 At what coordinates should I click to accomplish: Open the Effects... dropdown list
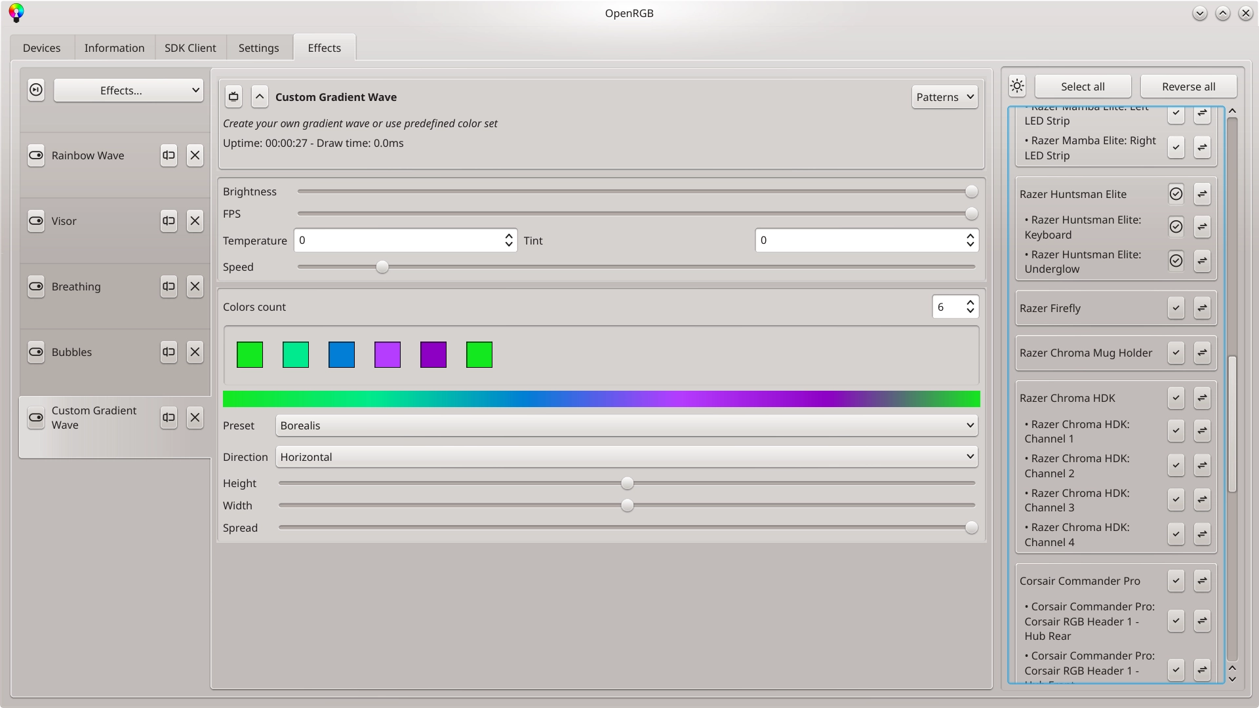(x=129, y=90)
